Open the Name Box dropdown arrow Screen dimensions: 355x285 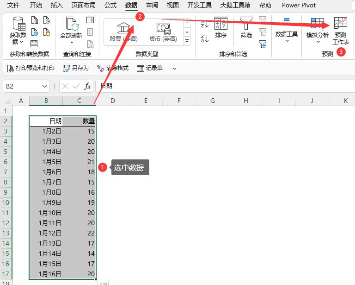[45, 87]
